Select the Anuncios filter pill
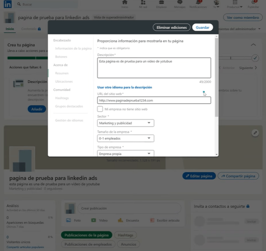Viewport: 266px width, 251px height. coord(128,244)
